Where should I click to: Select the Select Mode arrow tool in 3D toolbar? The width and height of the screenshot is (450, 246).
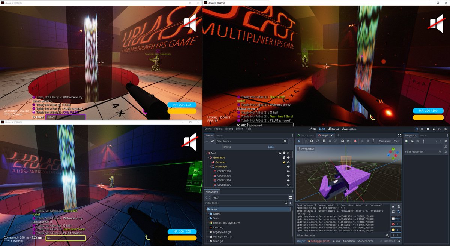(x=299, y=141)
